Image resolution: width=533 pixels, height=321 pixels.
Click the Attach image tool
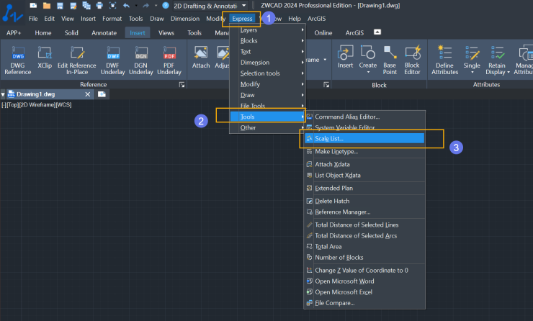click(201, 58)
